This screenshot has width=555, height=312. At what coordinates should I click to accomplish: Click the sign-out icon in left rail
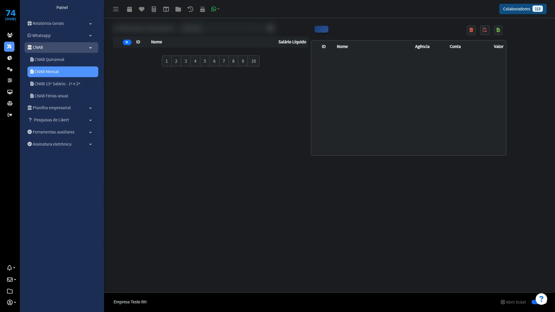click(10, 115)
